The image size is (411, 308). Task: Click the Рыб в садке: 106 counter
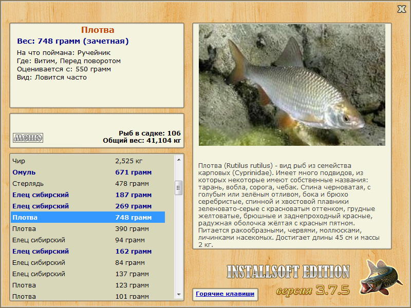(150, 133)
